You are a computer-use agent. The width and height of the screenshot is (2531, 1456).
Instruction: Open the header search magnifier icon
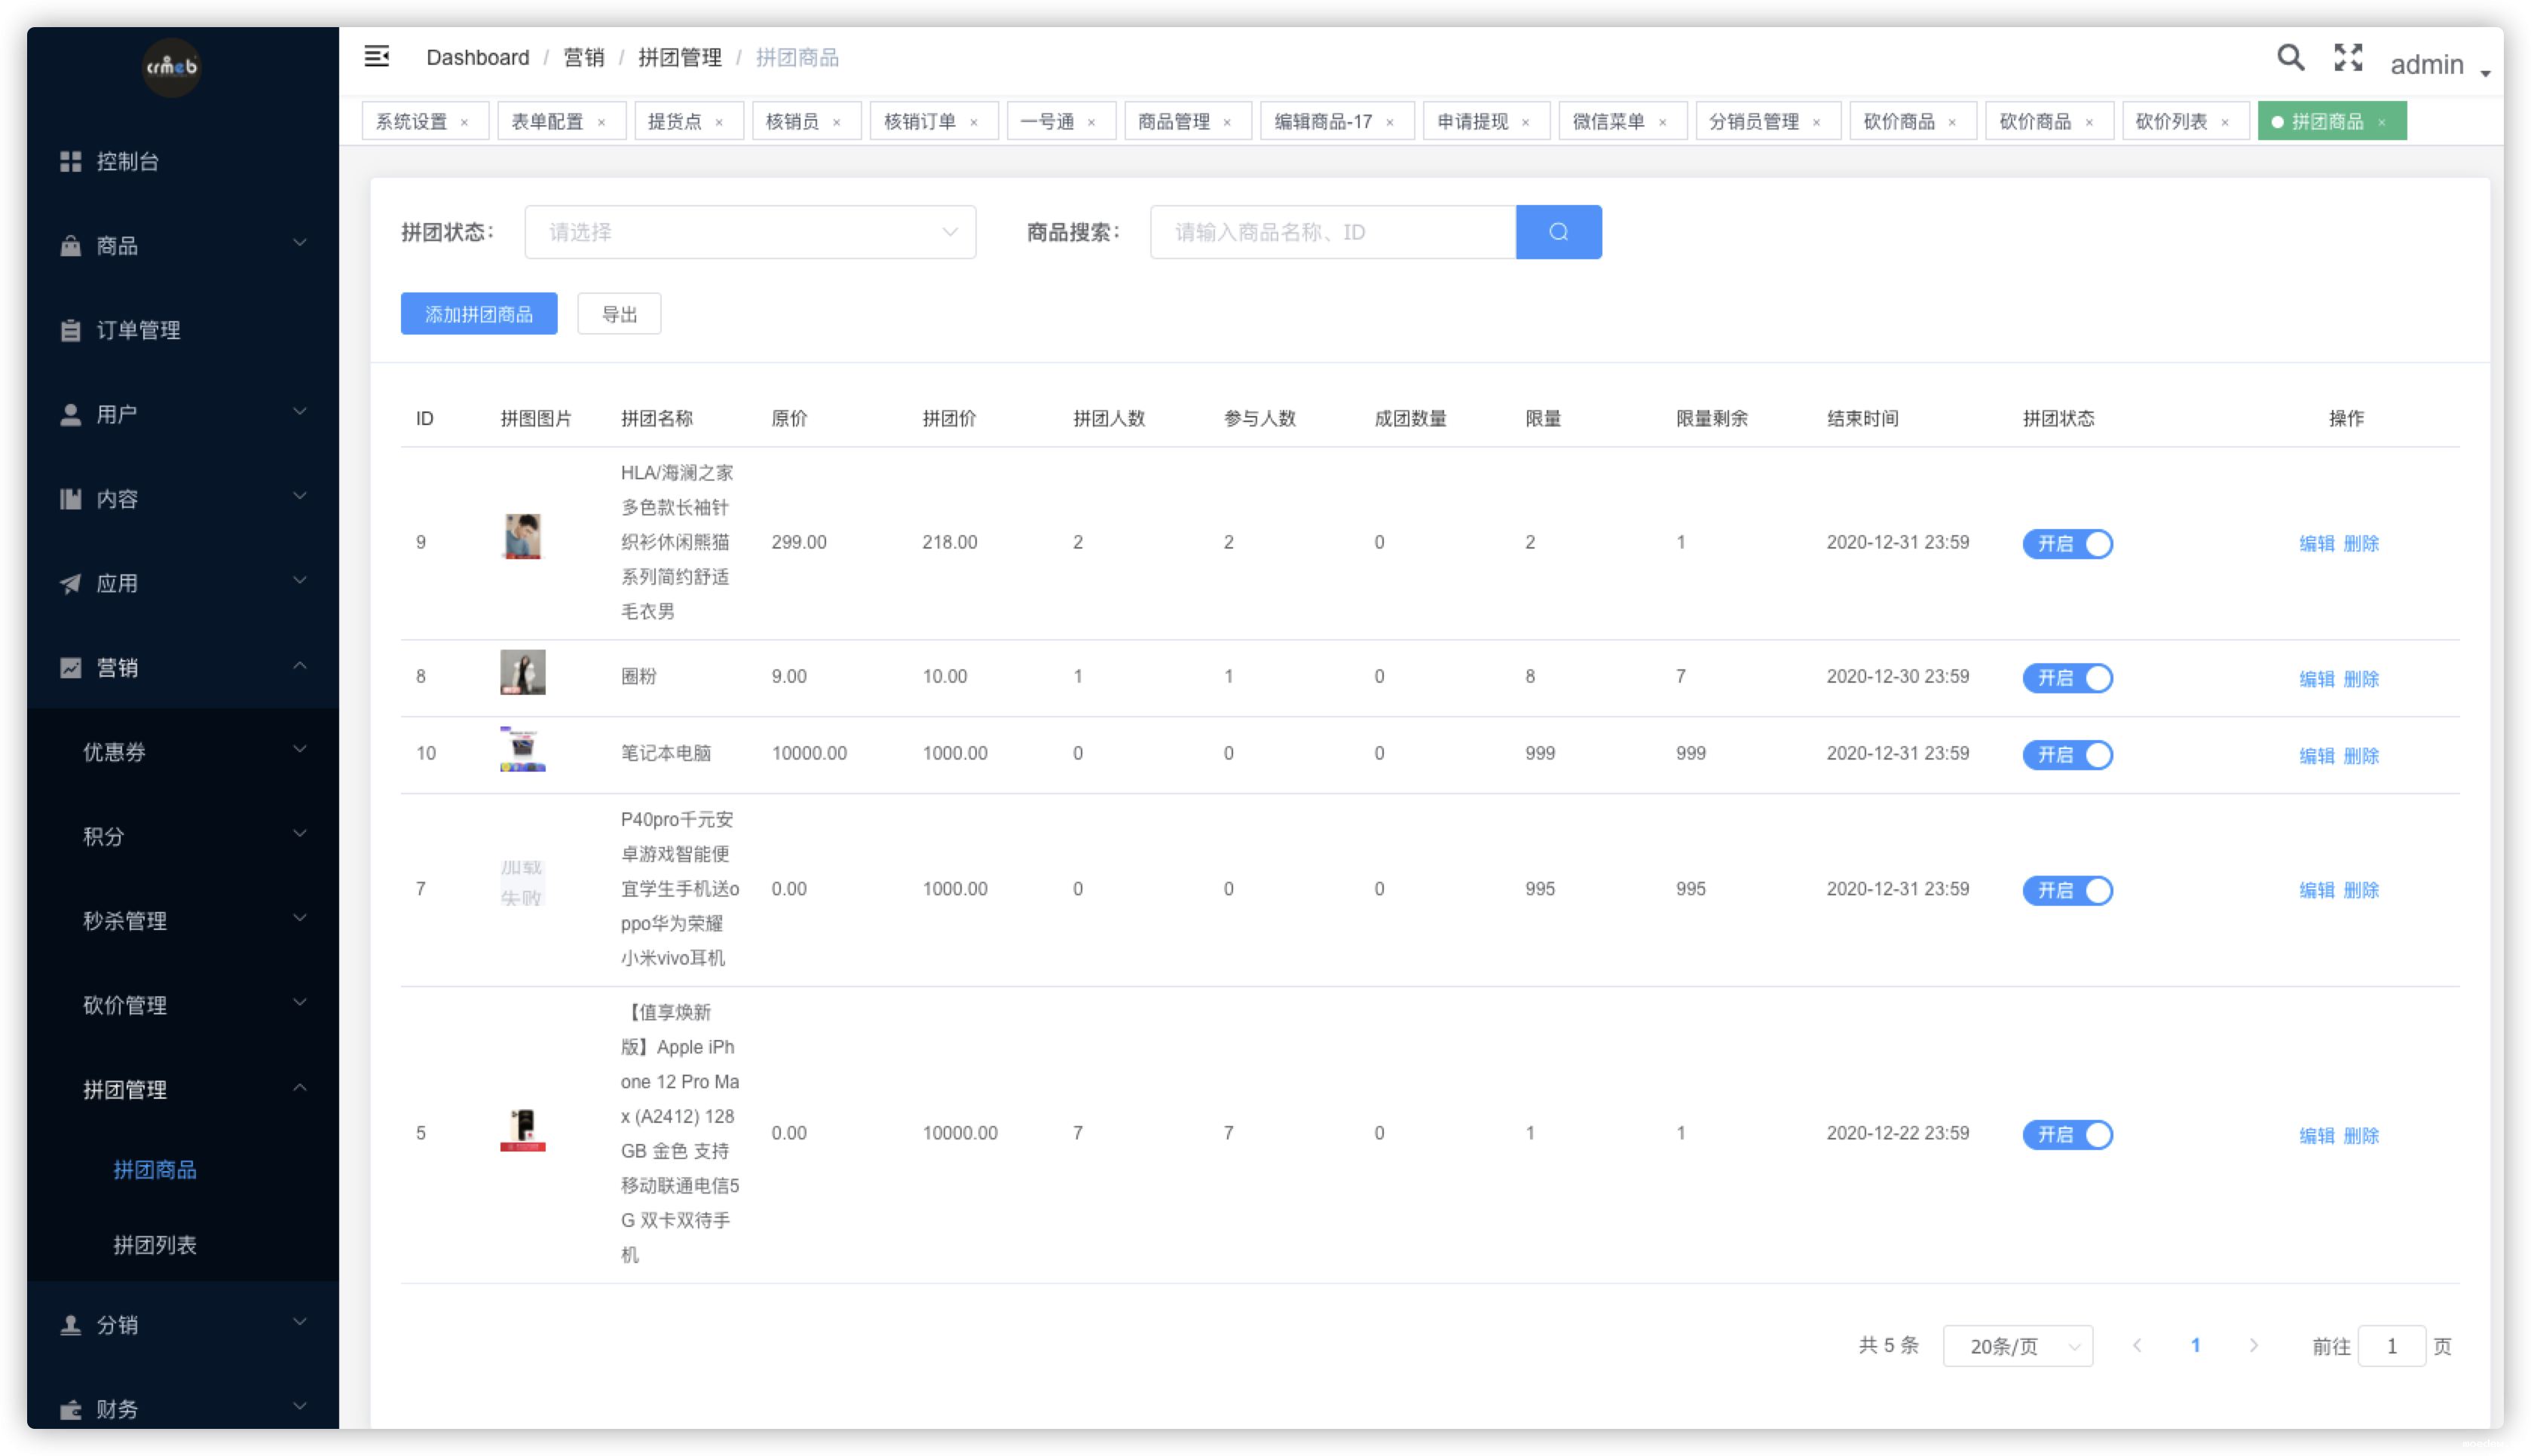pyautogui.click(x=2289, y=58)
